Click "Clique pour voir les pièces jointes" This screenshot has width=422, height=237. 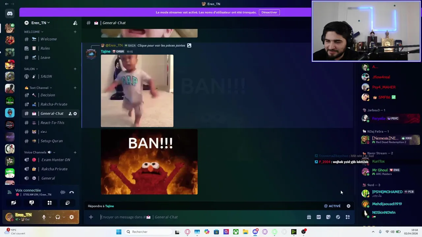[x=161, y=45]
